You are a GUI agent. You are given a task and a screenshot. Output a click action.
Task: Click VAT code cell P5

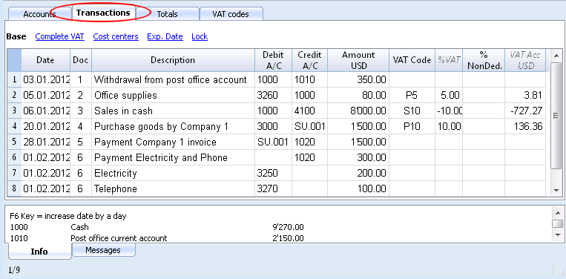412,95
